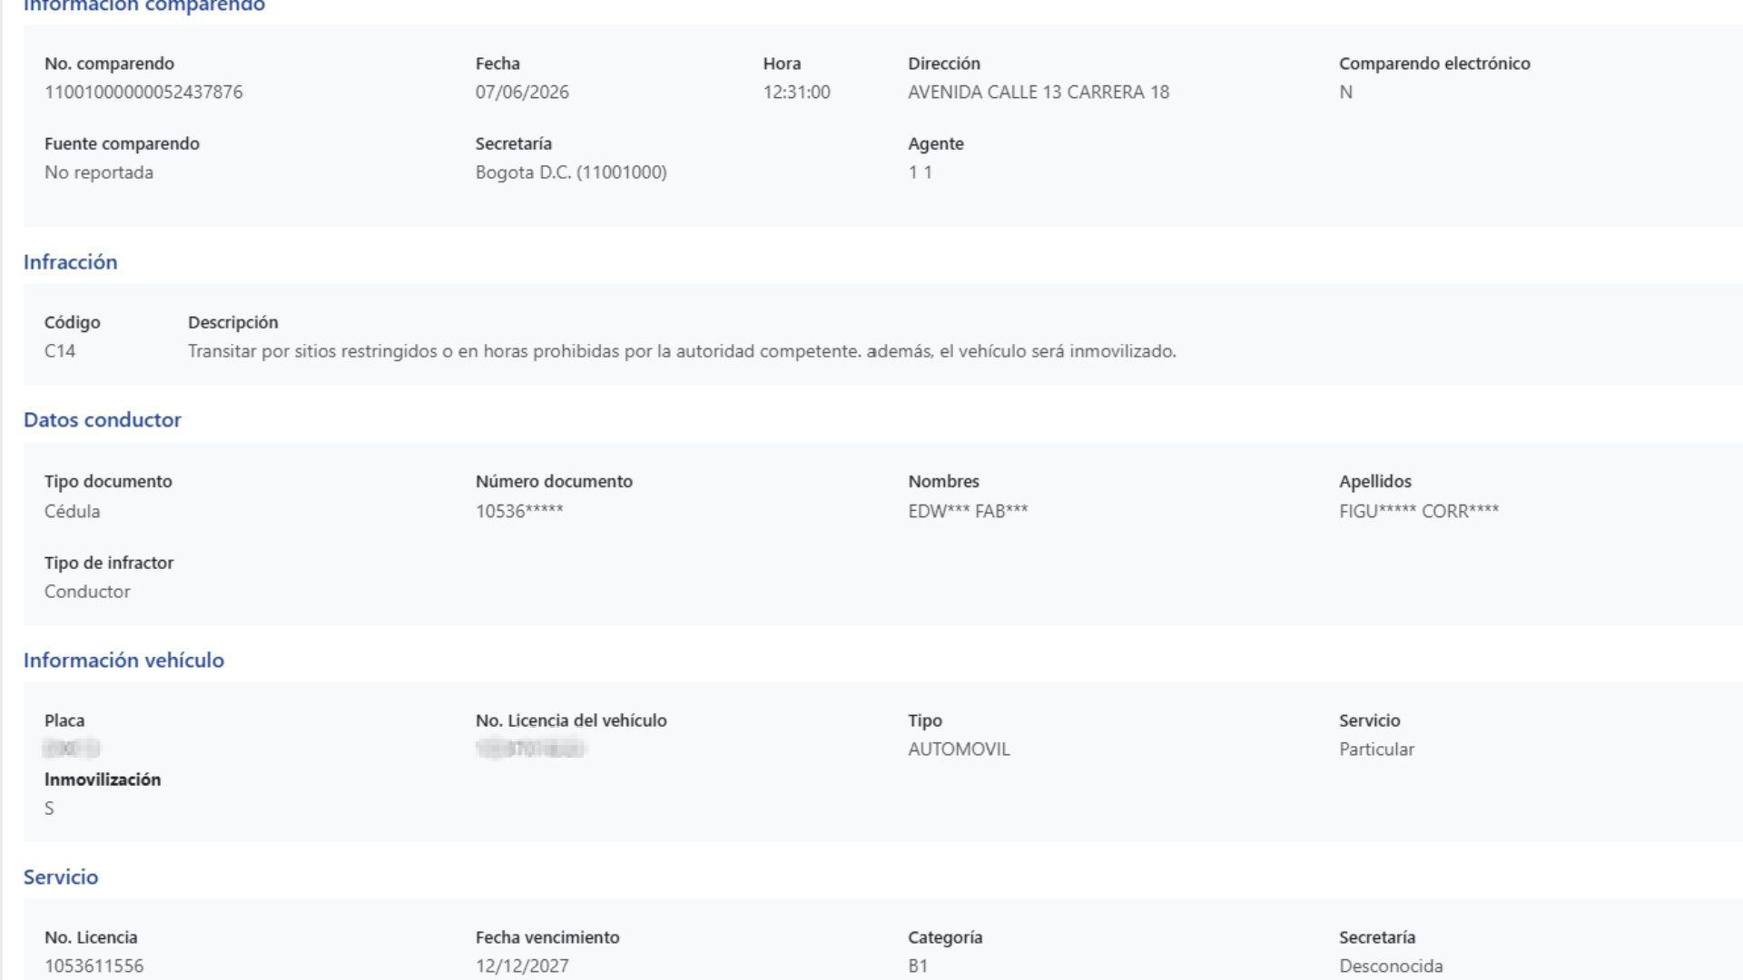Click the Secretaría value Bogota D.C. (11001000)
1743x980 pixels.
point(571,172)
